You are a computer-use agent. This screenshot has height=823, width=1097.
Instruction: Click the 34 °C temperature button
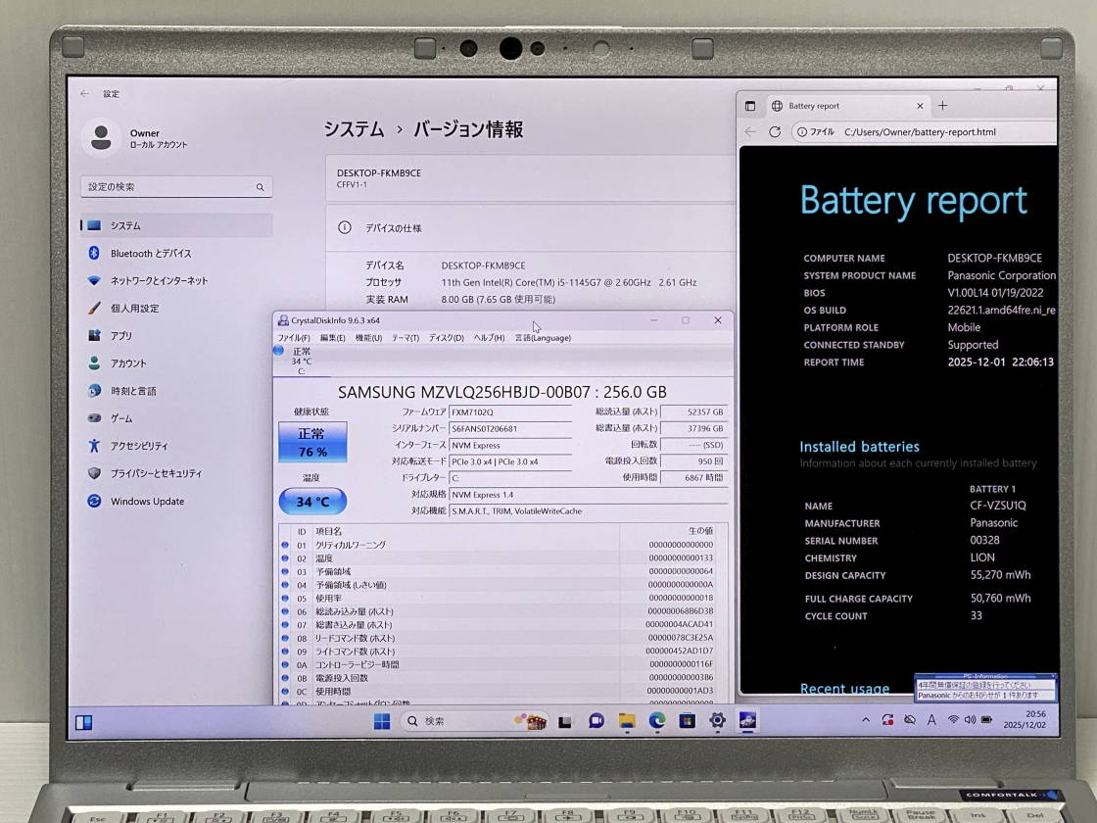pos(312,502)
